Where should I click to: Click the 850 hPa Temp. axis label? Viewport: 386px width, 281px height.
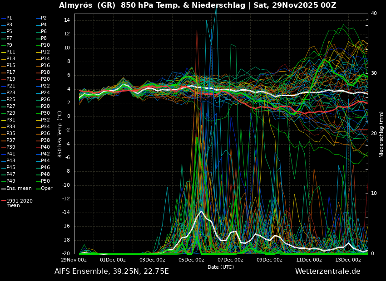point(60,134)
